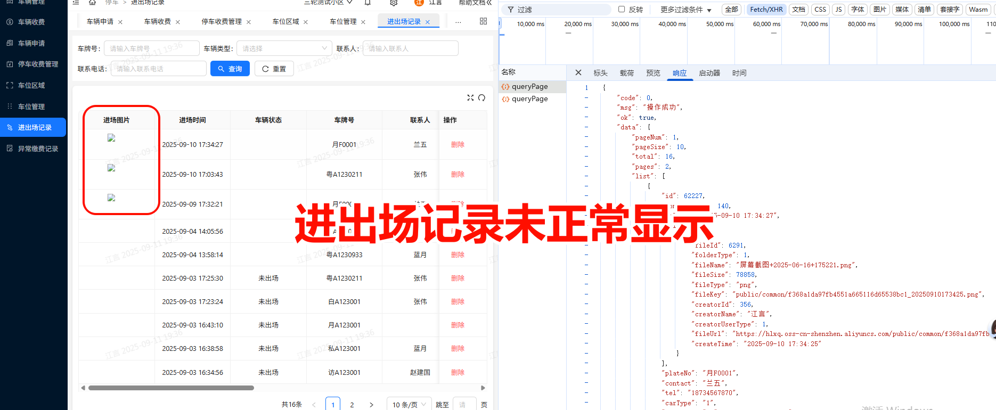Viewport: 996px width, 410px height.
Task: Close the 进出场记录 tab with its x
Action: (x=428, y=22)
